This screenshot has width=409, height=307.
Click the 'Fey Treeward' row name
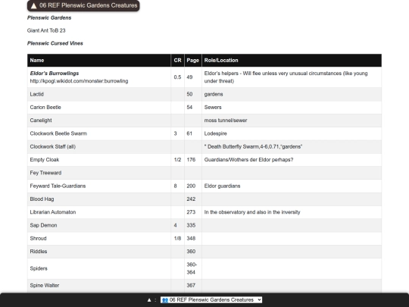[45, 173]
